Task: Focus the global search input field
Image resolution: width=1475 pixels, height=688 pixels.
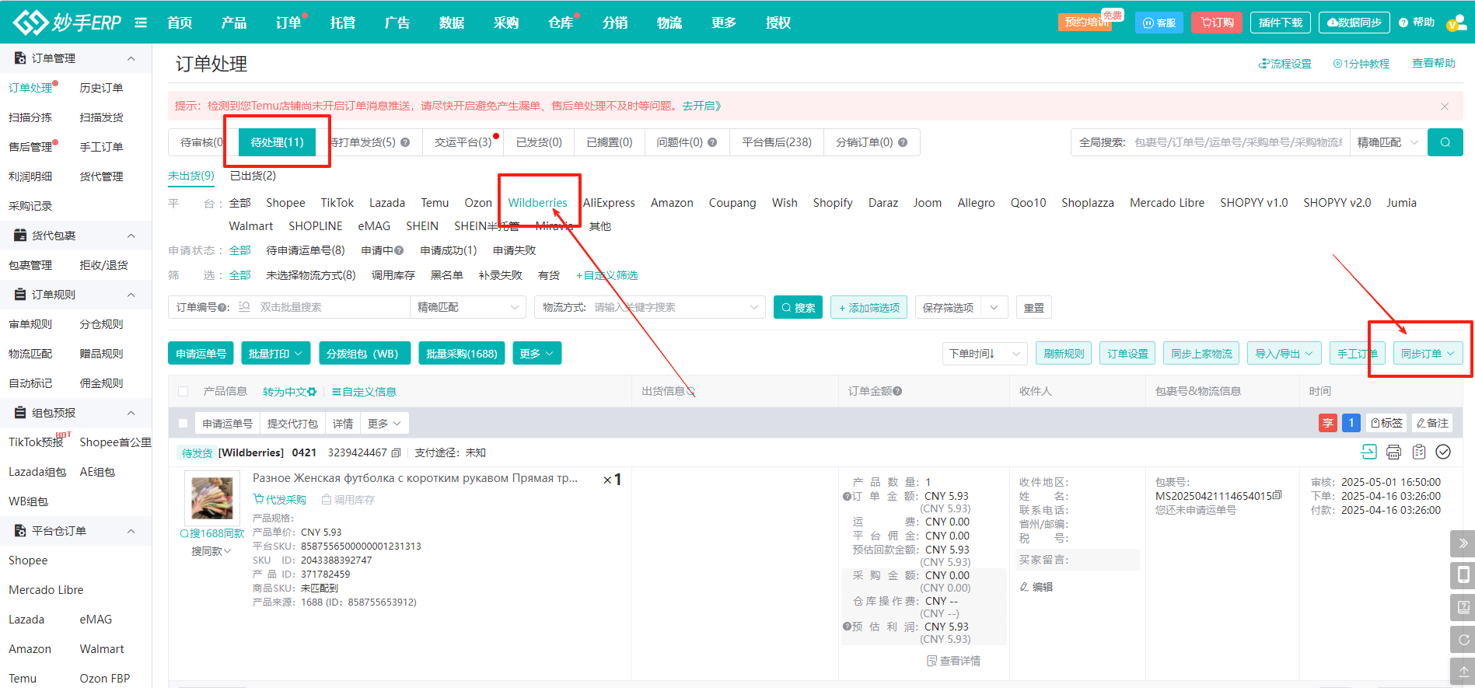Action: coord(1238,142)
